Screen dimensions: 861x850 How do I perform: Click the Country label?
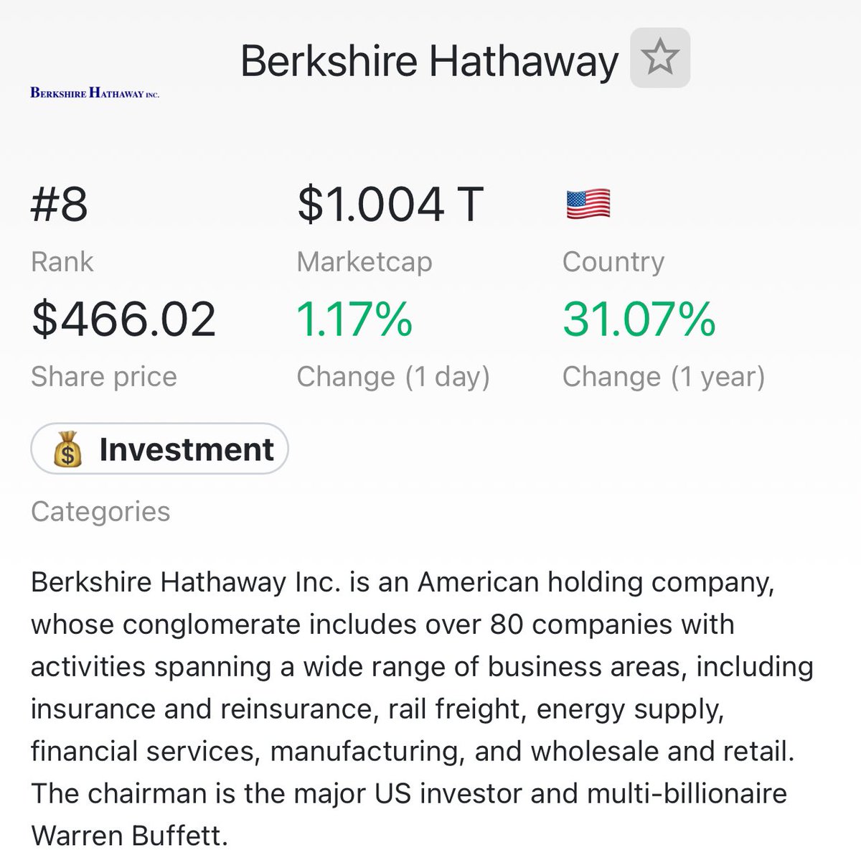[613, 262]
